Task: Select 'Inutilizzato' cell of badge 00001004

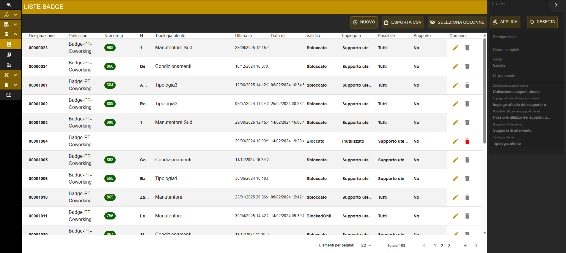Action: (x=353, y=141)
